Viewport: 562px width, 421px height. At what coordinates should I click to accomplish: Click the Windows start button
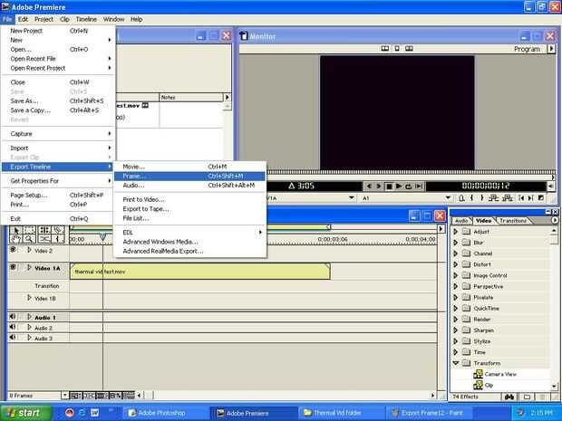tap(25, 413)
